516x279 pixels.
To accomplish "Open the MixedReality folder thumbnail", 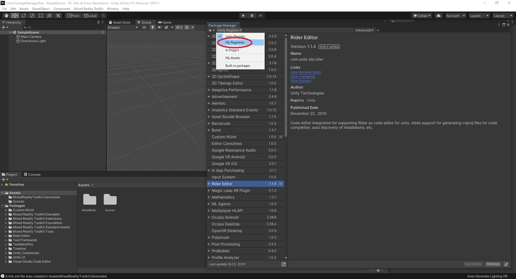I will tap(89, 200).
